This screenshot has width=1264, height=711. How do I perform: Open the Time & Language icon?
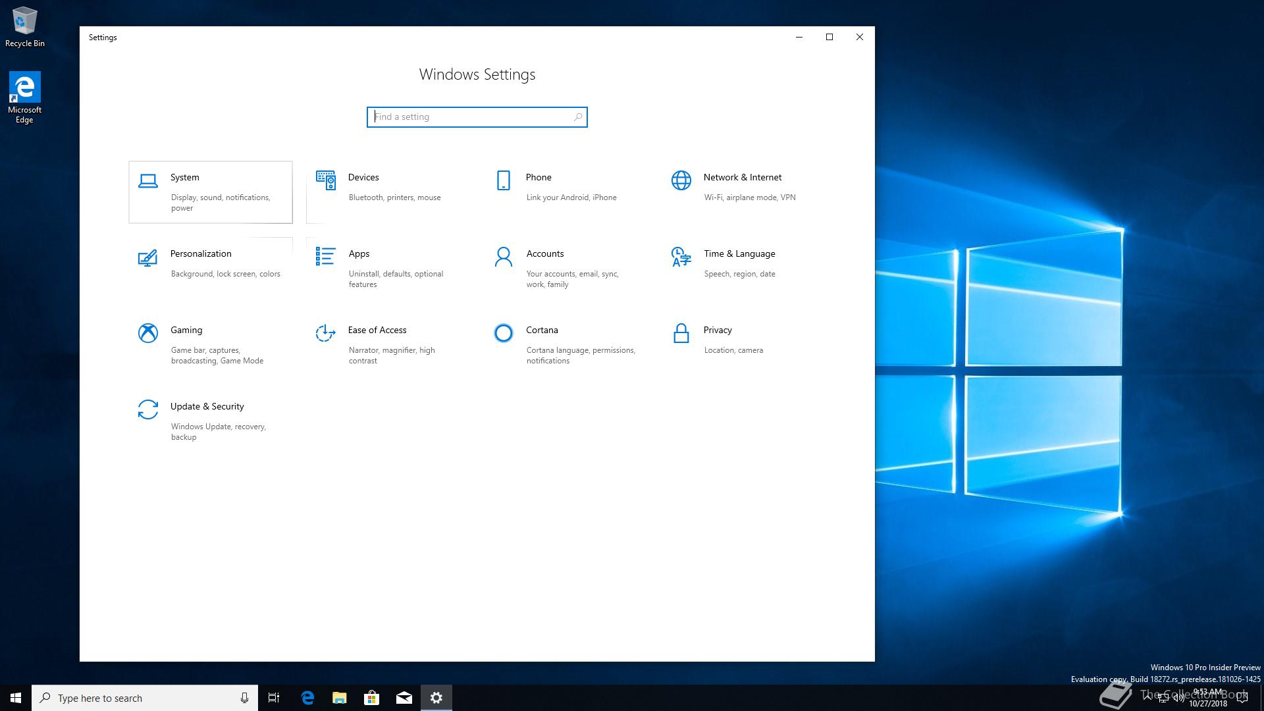[x=681, y=257]
